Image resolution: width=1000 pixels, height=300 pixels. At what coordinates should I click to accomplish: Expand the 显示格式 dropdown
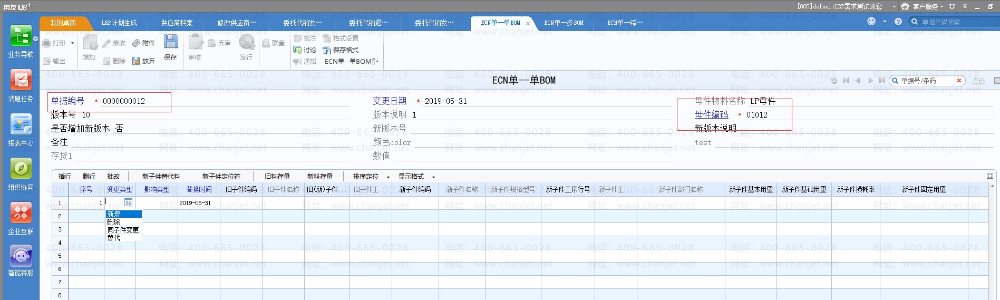tap(416, 177)
